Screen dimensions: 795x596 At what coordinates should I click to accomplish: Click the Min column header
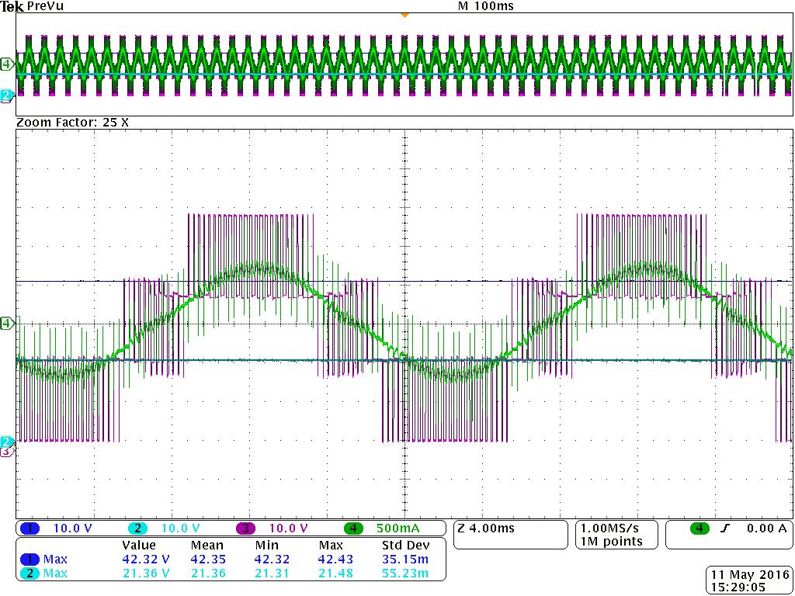pyautogui.click(x=267, y=546)
